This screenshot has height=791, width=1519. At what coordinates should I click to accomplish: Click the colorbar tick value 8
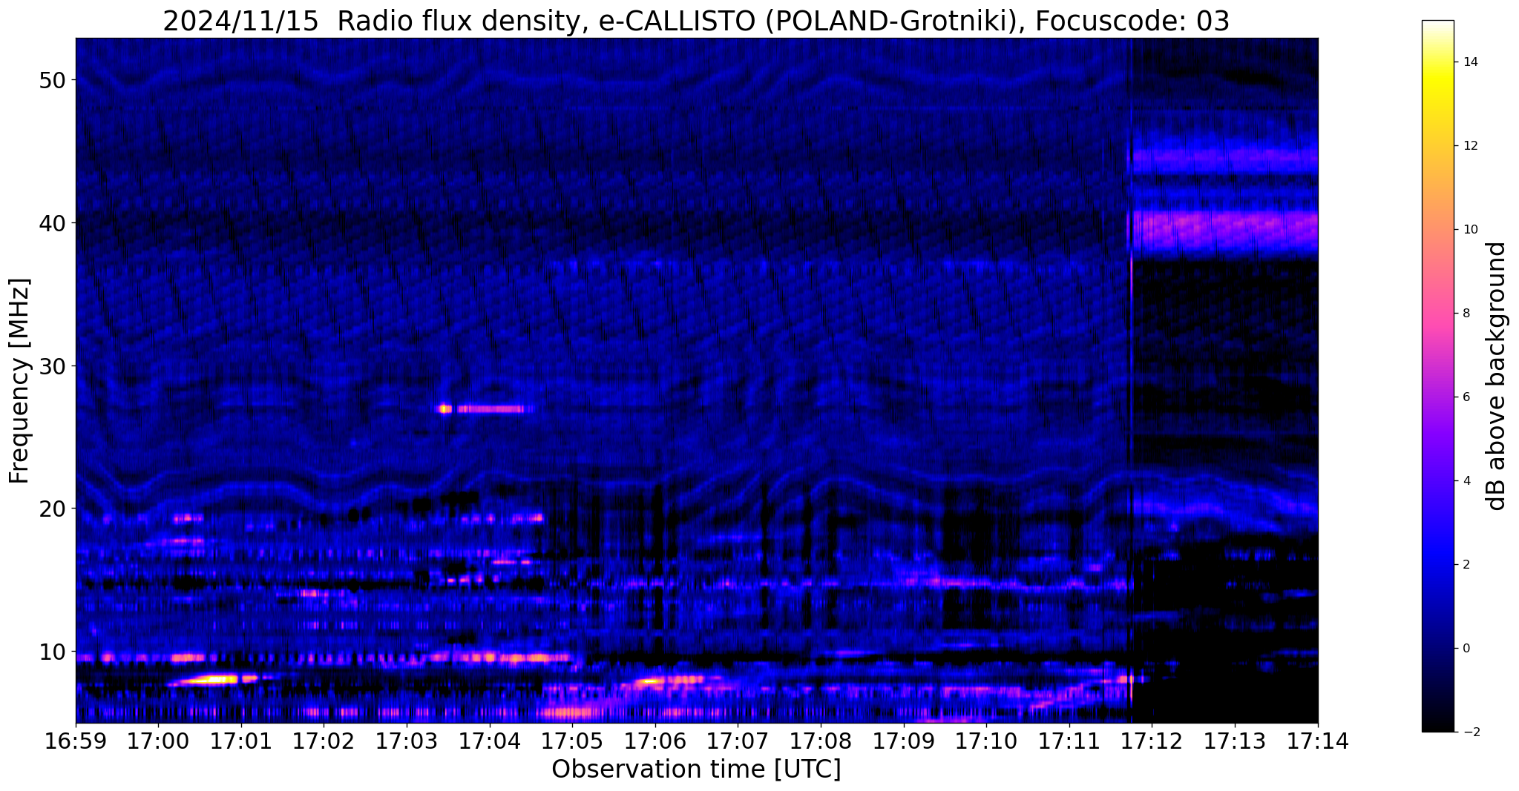click(x=1466, y=314)
